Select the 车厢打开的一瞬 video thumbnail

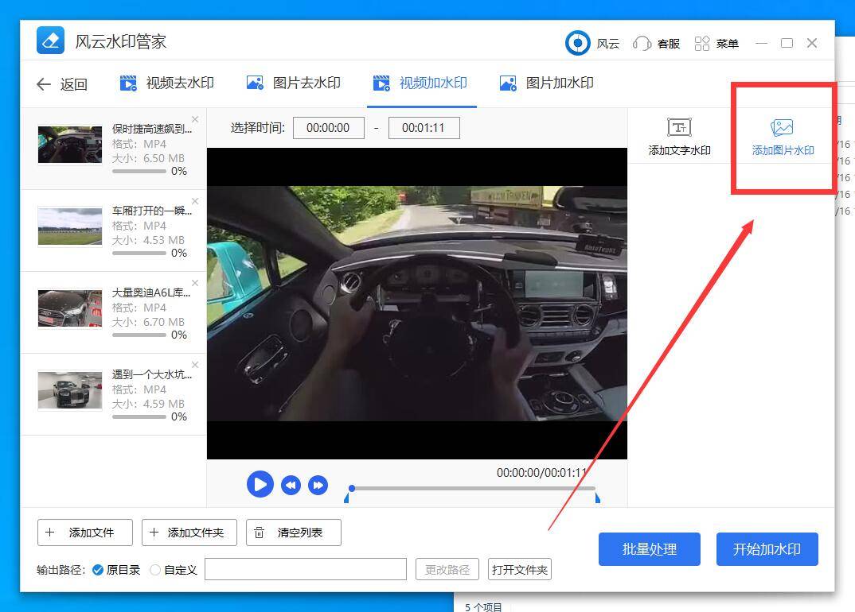70,226
